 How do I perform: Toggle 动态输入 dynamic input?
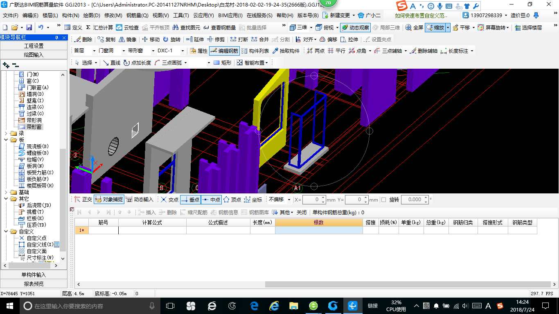pyautogui.click(x=139, y=200)
